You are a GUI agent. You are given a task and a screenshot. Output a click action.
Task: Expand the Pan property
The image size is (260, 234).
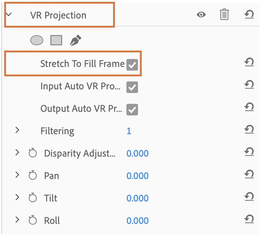(x=17, y=175)
